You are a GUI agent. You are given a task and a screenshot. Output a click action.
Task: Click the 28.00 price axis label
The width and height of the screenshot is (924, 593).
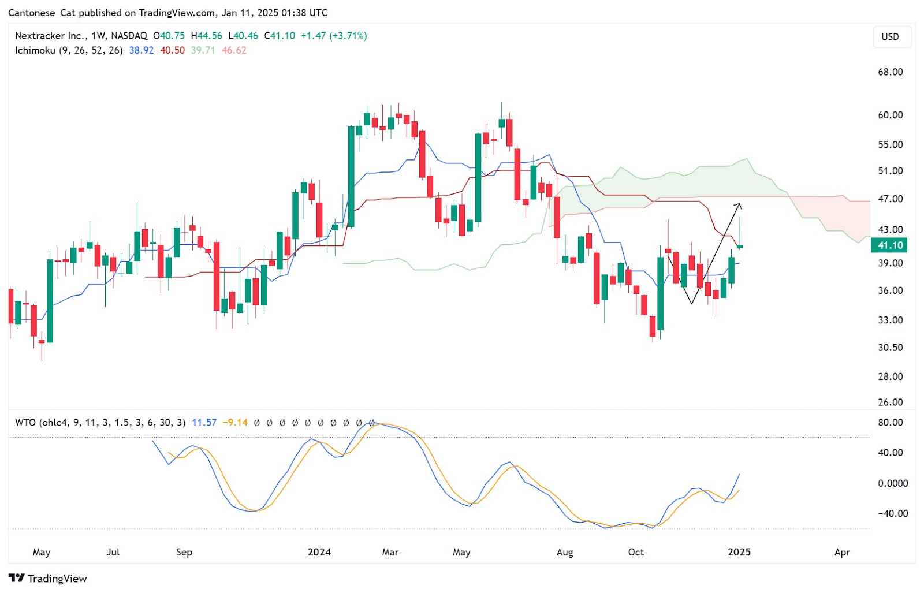pyautogui.click(x=890, y=376)
